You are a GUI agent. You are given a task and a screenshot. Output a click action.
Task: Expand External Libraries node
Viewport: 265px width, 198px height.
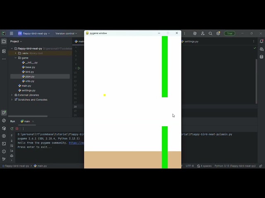click(x=12, y=95)
